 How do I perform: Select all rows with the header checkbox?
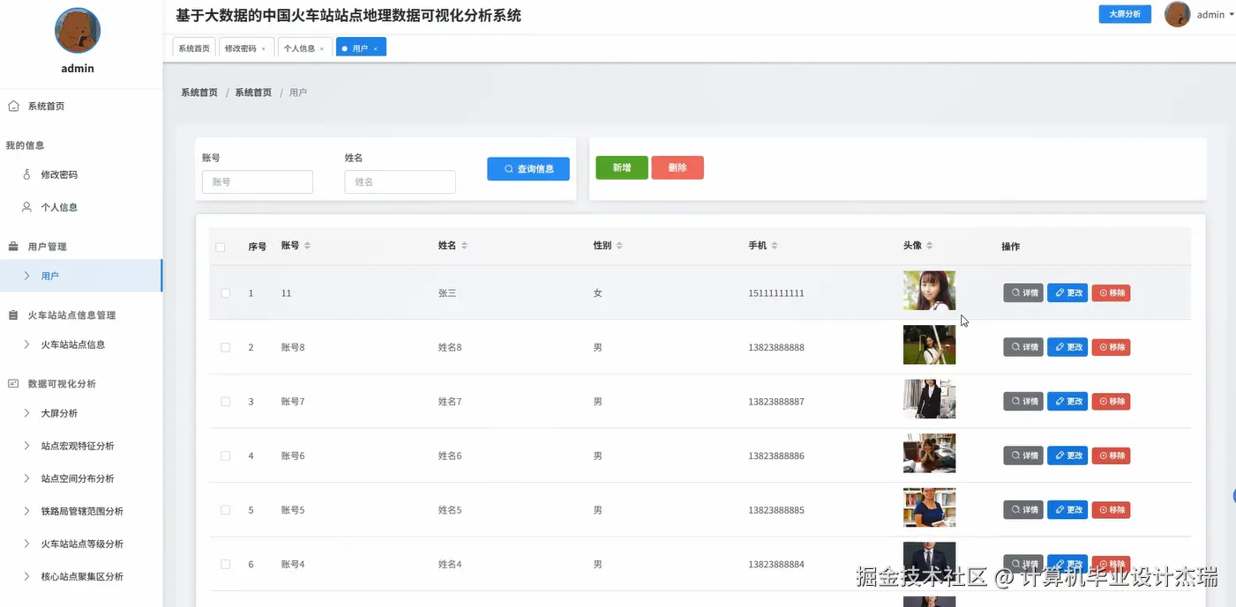(221, 248)
